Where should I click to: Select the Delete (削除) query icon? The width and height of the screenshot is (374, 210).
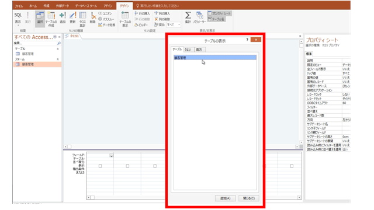point(93,18)
